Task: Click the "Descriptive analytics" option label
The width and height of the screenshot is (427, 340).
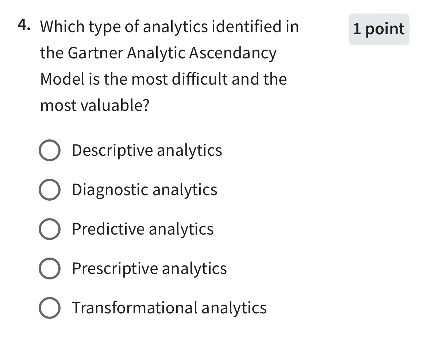Action: click(x=147, y=150)
